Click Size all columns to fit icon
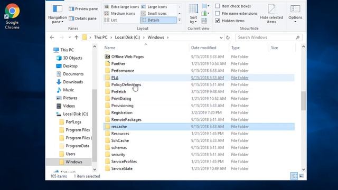This screenshot has height=190, width=338. (x=204, y=21)
